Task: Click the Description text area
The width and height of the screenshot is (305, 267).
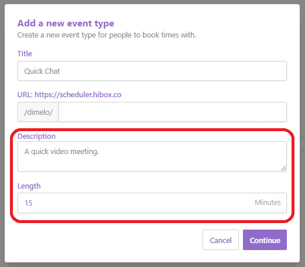Action: 152,156
